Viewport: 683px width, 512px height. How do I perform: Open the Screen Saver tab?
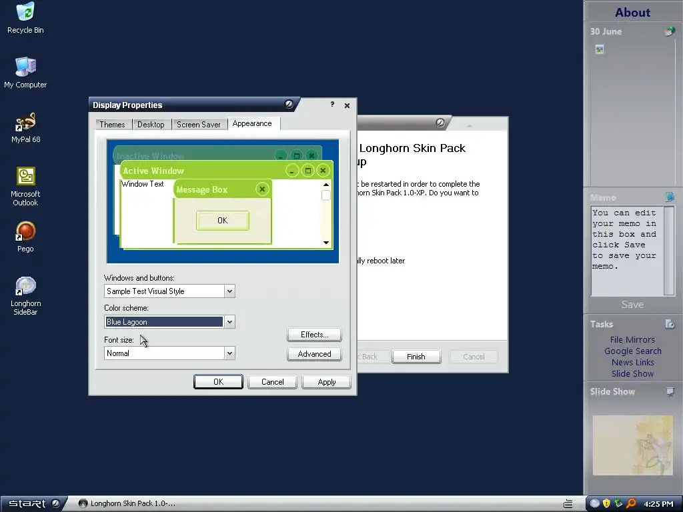coord(199,125)
